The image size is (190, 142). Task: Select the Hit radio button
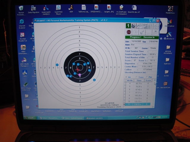126,77
